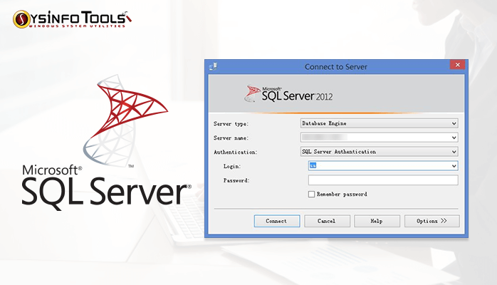Image resolution: width=497 pixels, height=285 pixels.
Task: Enable Remember password checkbox
Action: (x=312, y=194)
